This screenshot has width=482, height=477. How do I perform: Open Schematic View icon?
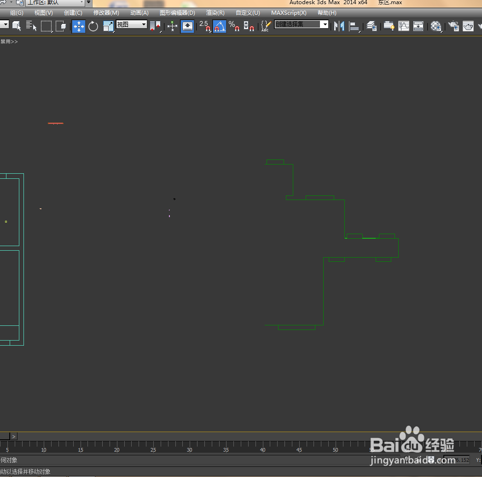(418, 26)
